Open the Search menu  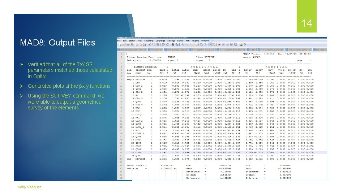[132, 41]
